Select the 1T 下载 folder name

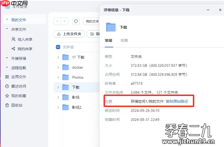point(78,57)
